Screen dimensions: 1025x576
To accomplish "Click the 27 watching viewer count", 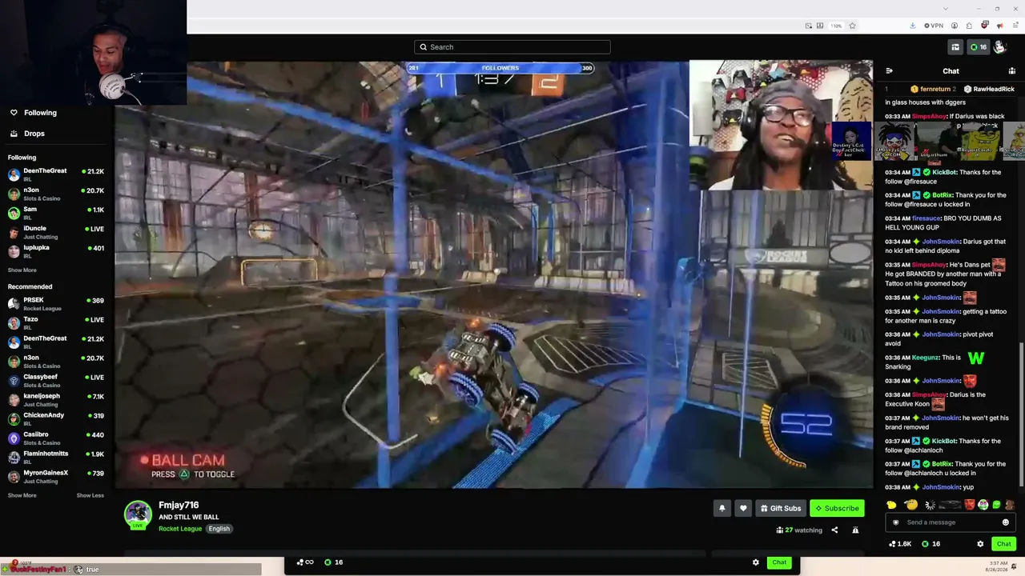I will (x=799, y=530).
